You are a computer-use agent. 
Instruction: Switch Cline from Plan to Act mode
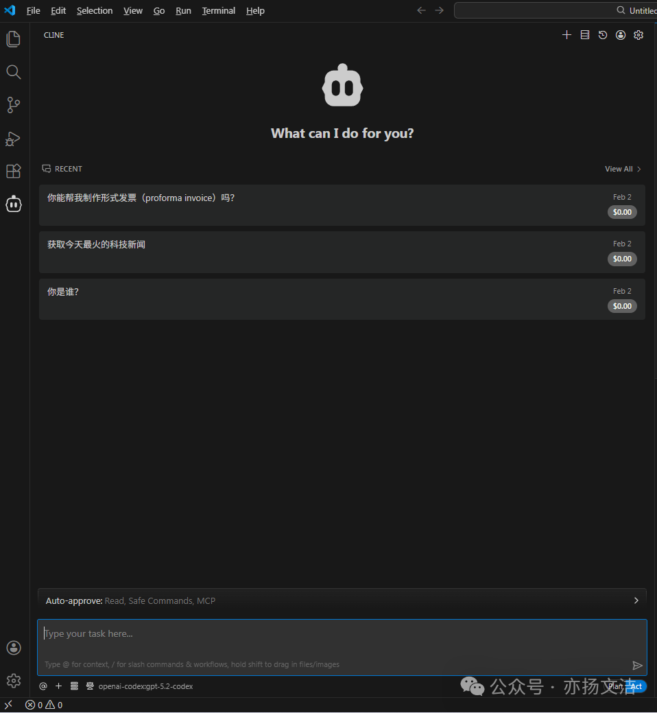[636, 686]
